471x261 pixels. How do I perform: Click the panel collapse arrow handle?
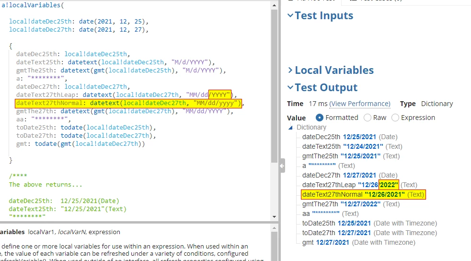pos(282,166)
